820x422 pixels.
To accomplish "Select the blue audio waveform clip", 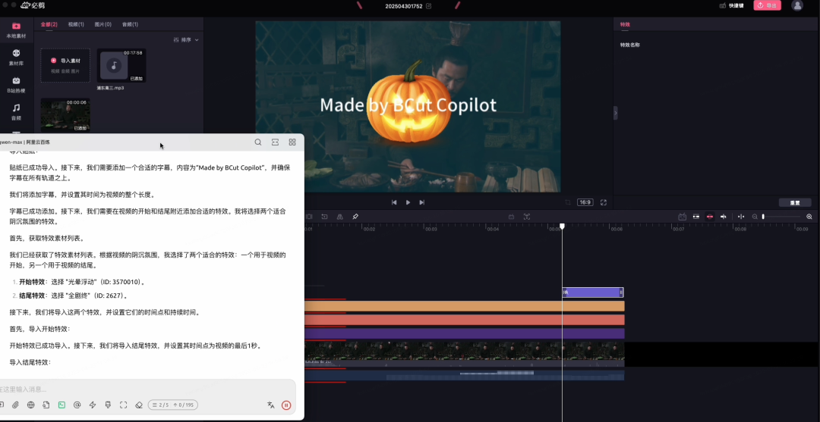I will click(x=465, y=374).
